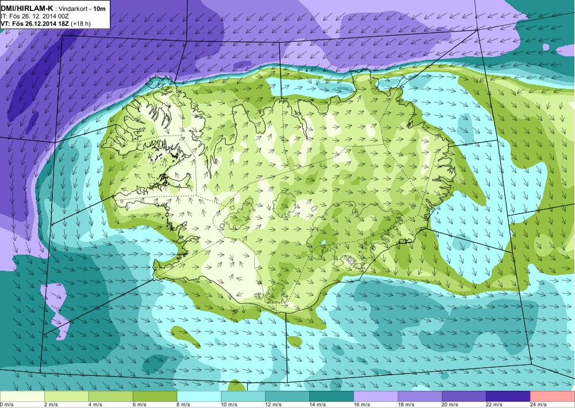Click the "24 m/s" legend label
The image size is (575, 408).
click(x=539, y=405)
